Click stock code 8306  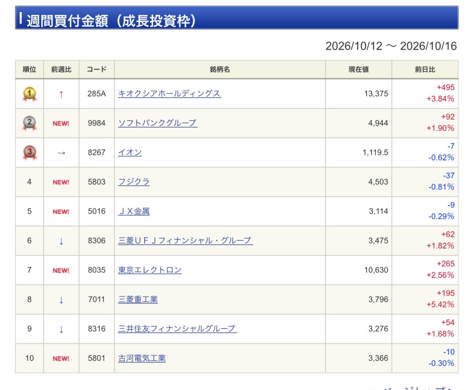click(96, 240)
